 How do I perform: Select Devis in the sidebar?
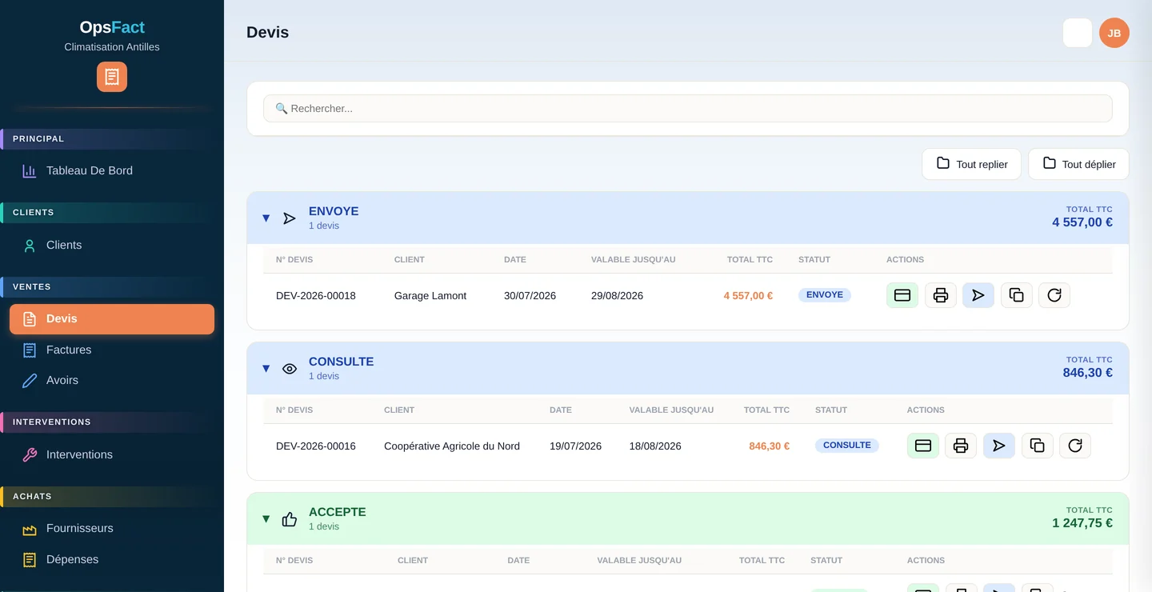pyautogui.click(x=112, y=318)
